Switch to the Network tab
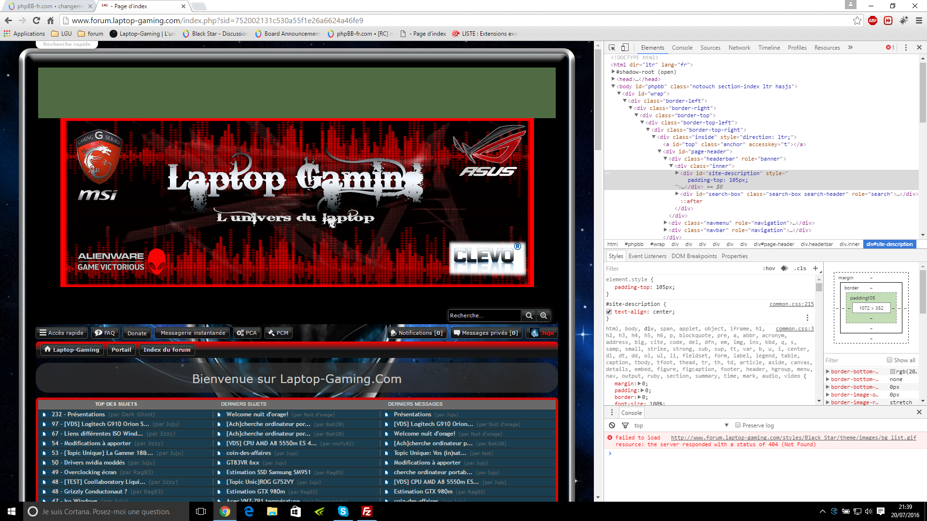 [x=739, y=47]
